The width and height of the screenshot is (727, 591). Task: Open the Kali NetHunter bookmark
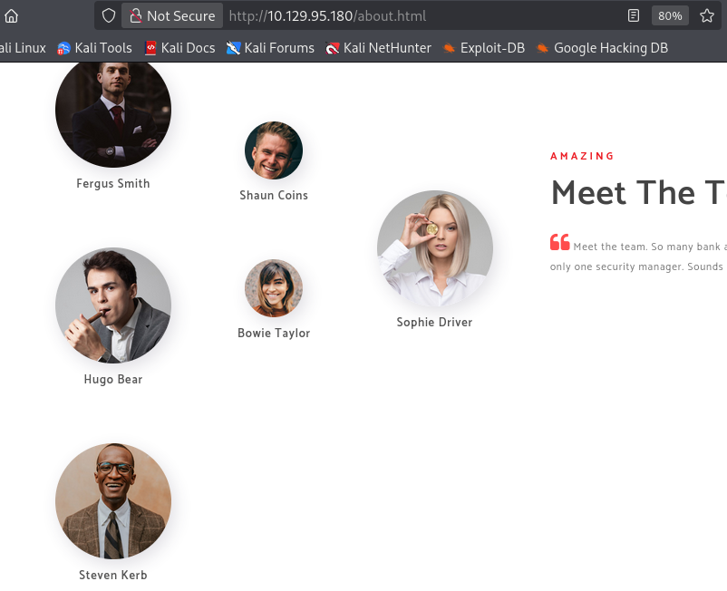tap(378, 48)
